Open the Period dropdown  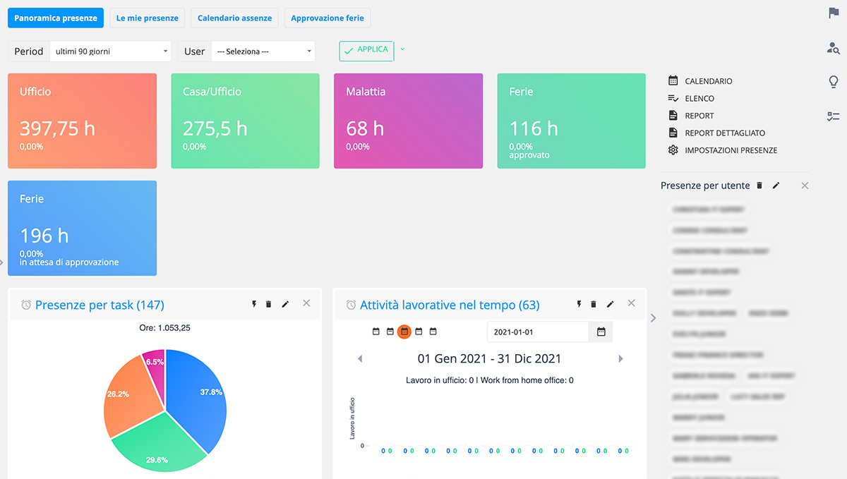(x=110, y=51)
